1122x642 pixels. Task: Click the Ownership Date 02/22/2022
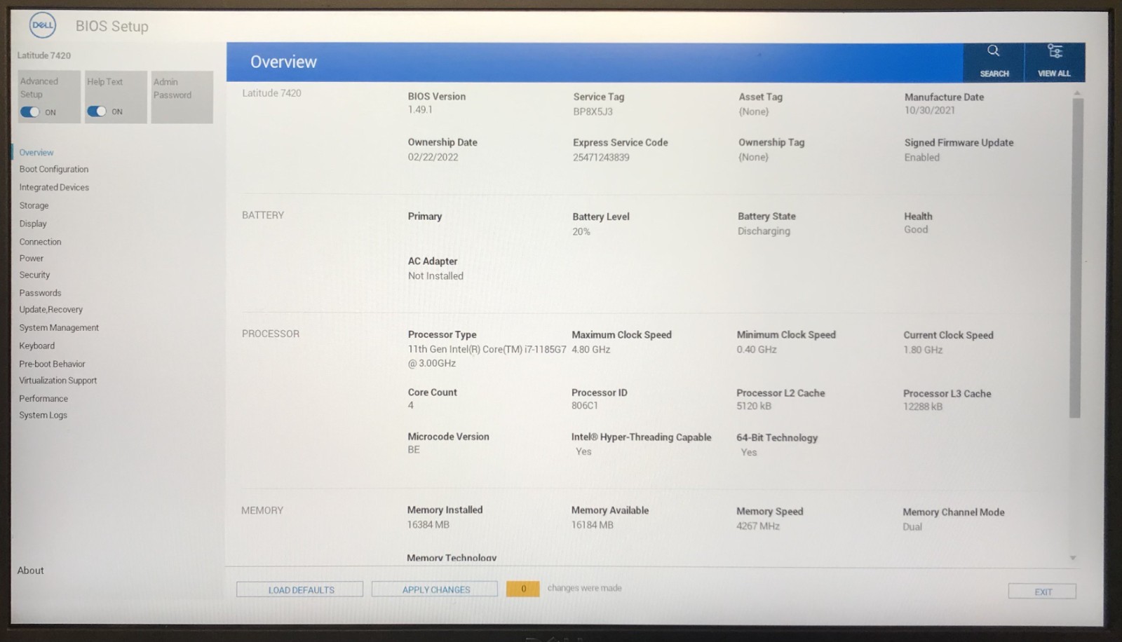(x=433, y=157)
